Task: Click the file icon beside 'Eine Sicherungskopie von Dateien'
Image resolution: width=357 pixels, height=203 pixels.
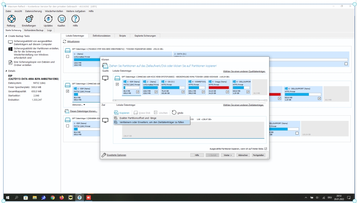Action: tap(10, 62)
